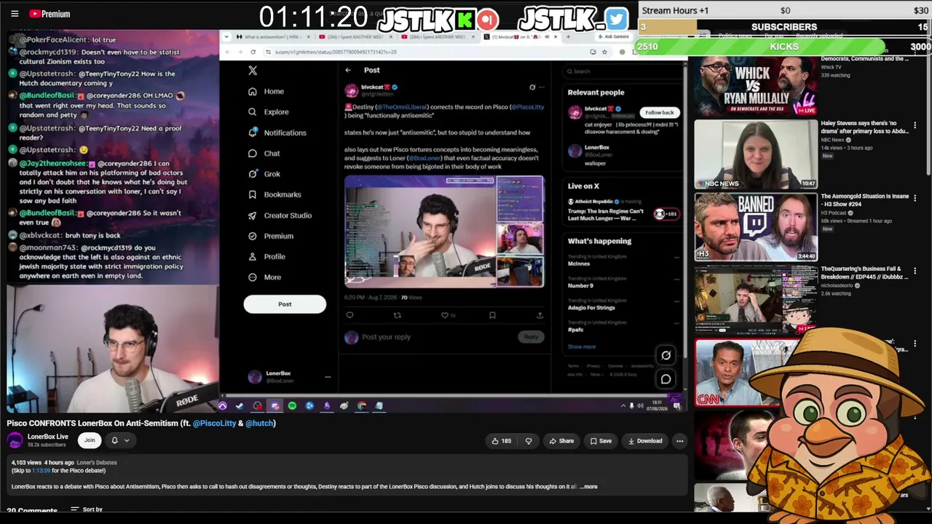The image size is (932, 524).
Task: Download the LonerBox video
Action: tap(645, 441)
